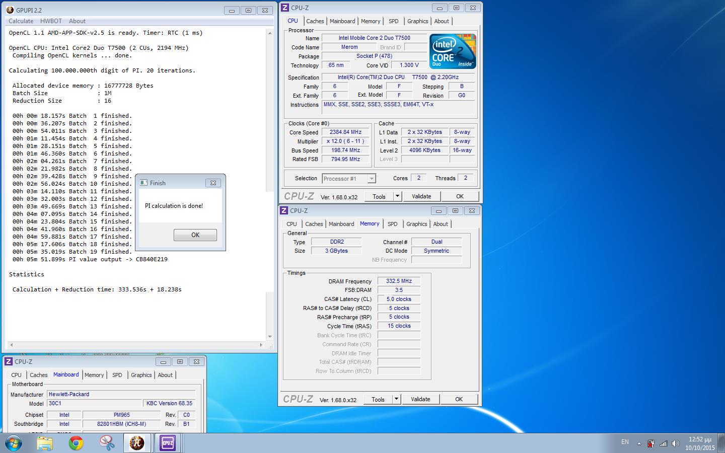The image size is (725, 453).
Task: Click the CPU-Z icon in the CPU window title bar
Action: pos(285,8)
